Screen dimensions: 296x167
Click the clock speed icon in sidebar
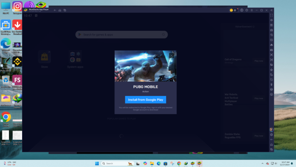pyautogui.click(x=271, y=94)
